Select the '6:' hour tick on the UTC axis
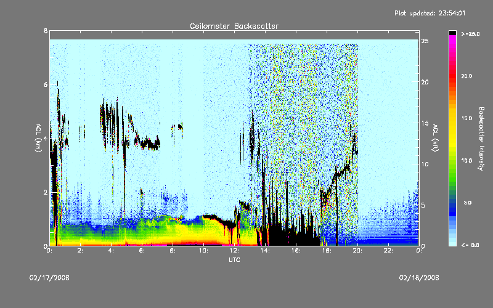 click(142, 251)
